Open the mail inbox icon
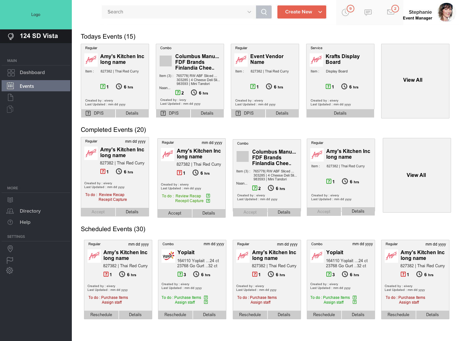This screenshot has width=460, height=341. point(391,12)
